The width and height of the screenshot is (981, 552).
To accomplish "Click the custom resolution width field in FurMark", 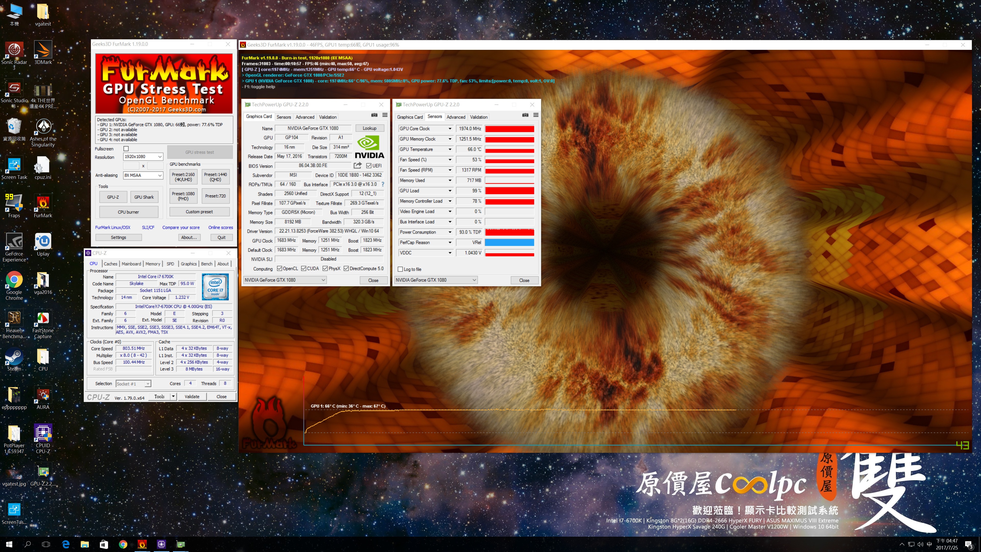I will [x=131, y=166].
